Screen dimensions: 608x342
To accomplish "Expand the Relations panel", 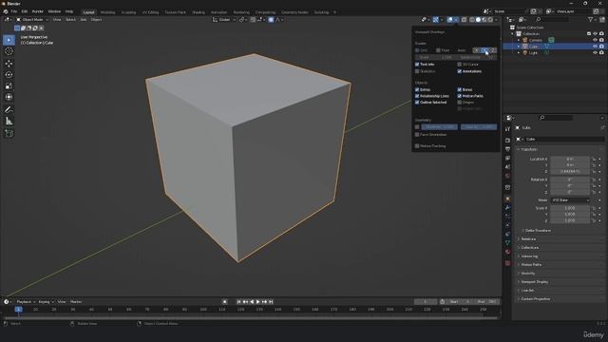I will (528, 238).
